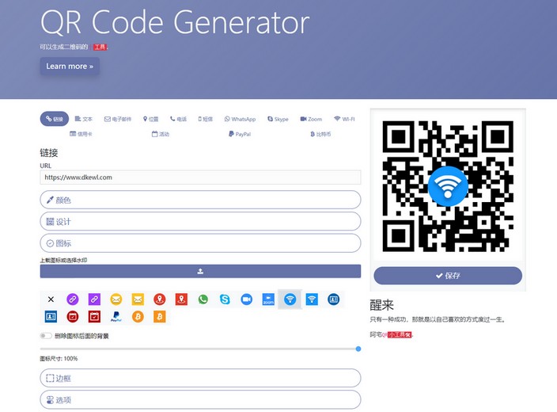Pick the round yellow email icon
557x412 pixels.
(x=116, y=299)
